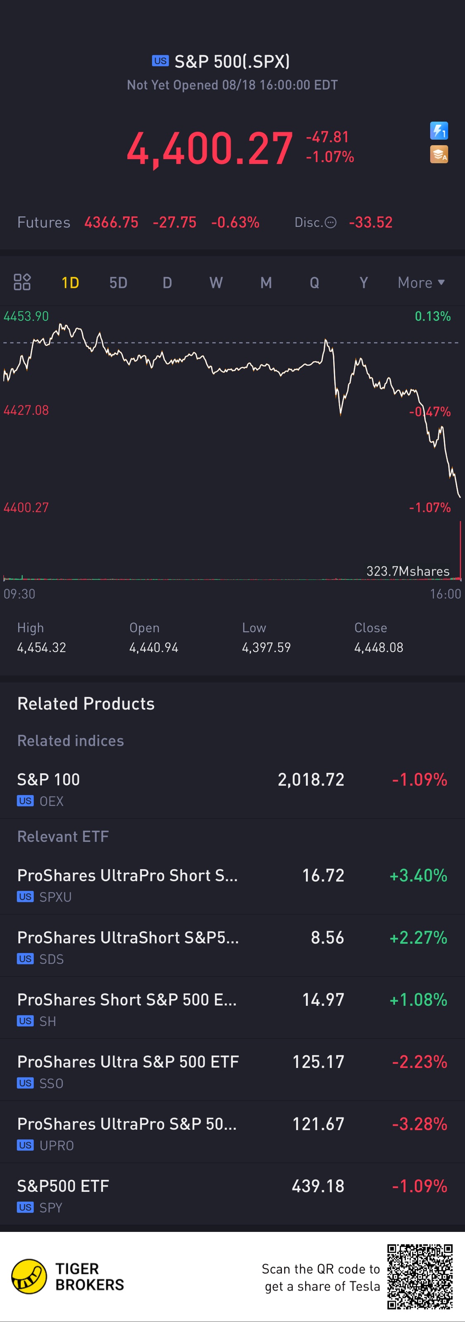Expand the More timeframe dropdown
This screenshot has height=1322, width=465.
421,282
